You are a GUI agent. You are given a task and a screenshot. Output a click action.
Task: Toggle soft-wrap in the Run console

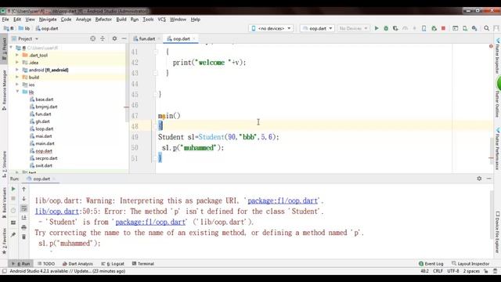pos(23,208)
